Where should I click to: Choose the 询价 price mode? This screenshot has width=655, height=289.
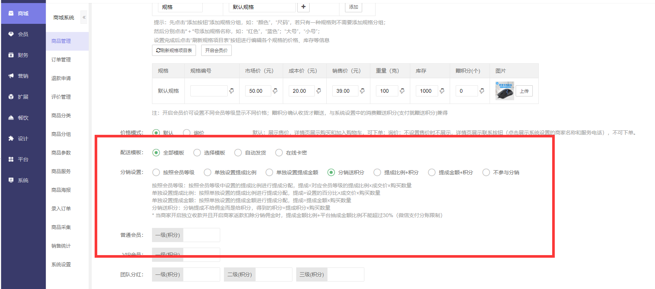(187, 133)
